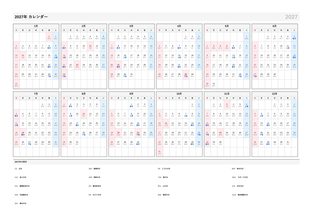Select the 10月 month header
Viewport: 313px width, 221px height.
pos(179,94)
